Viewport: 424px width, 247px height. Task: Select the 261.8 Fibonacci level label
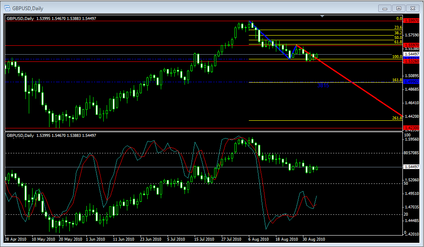pos(396,118)
